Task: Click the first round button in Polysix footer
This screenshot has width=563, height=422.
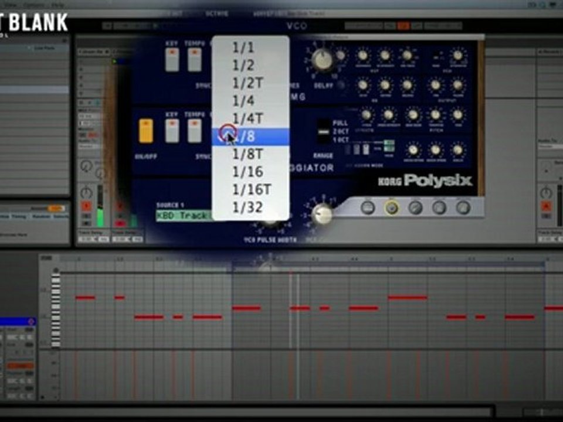Action: (x=368, y=207)
